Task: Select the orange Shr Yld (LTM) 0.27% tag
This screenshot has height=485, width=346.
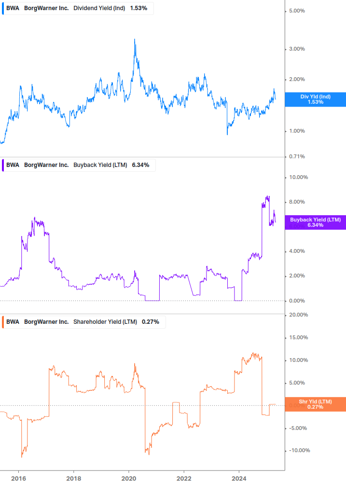Action: pyautogui.click(x=316, y=404)
